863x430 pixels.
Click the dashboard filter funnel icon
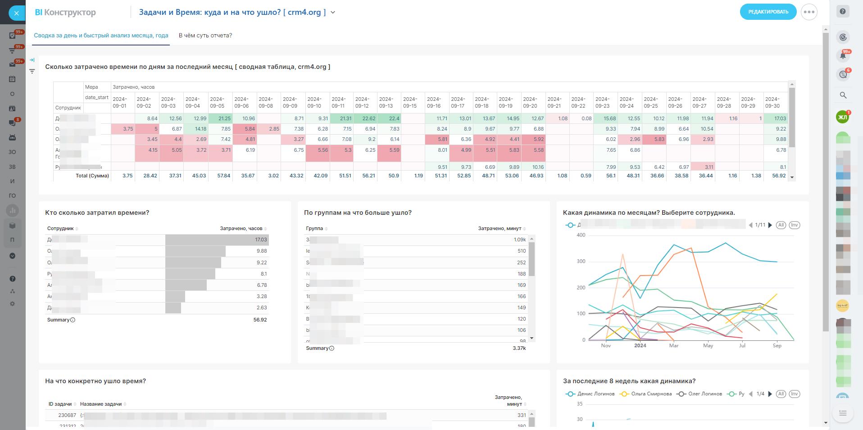pos(32,71)
